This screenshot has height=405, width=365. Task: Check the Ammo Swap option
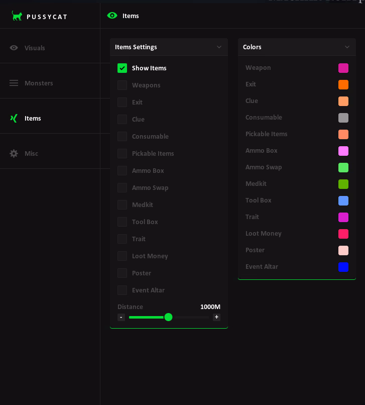pos(122,188)
